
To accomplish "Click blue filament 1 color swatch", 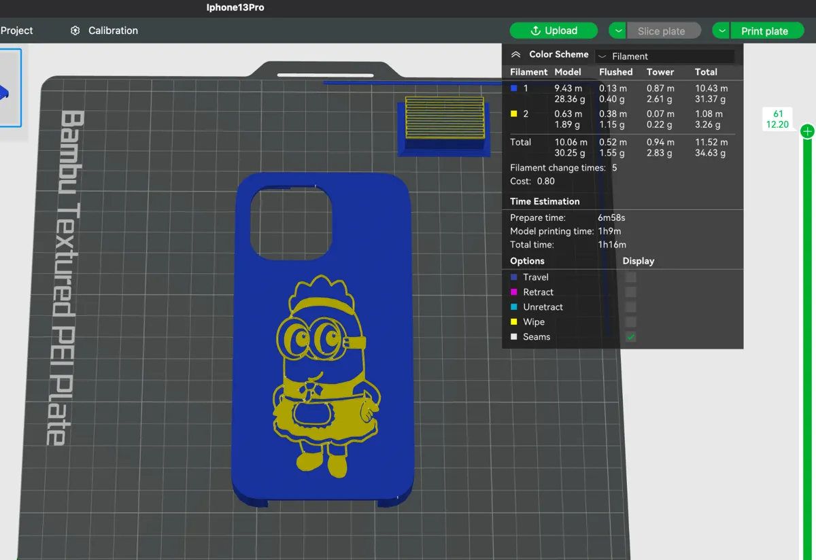I will tap(514, 88).
